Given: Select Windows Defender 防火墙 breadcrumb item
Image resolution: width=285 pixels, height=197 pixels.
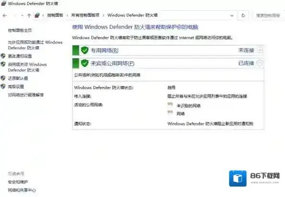Looking at the screenshot, I should 132,15.
